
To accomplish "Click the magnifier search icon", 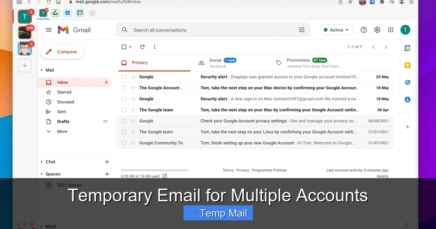I will click(125, 30).
